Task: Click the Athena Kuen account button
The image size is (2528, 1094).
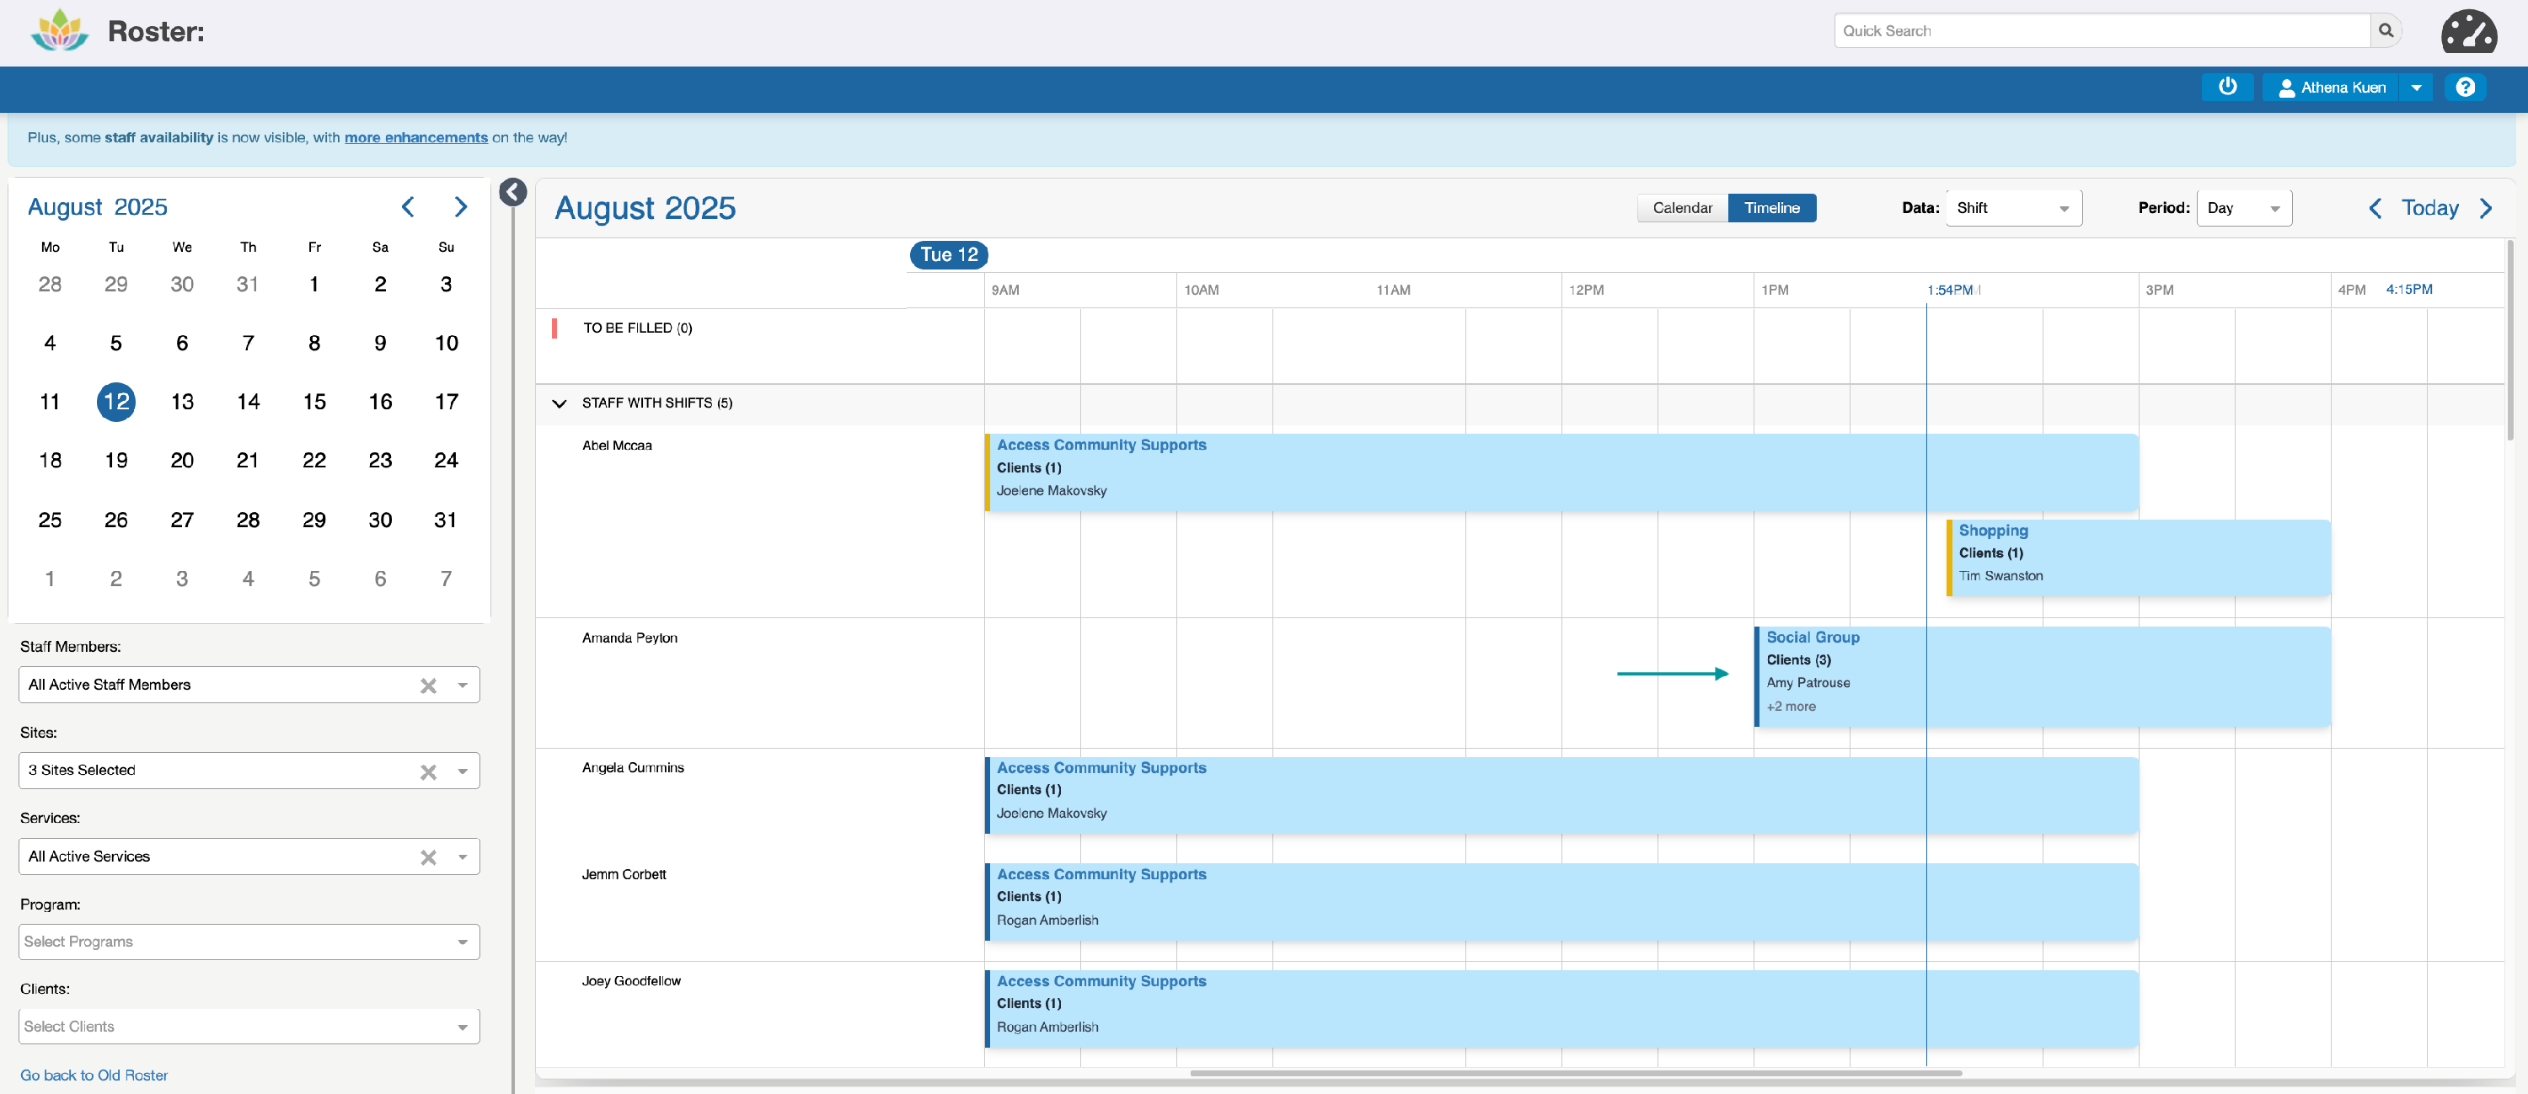Action: (x=2331, y=88)
